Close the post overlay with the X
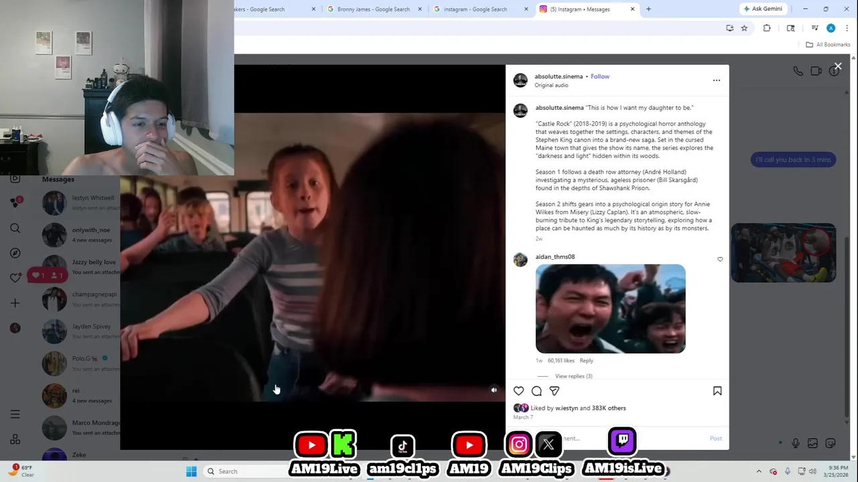Image resolution: width=858 pixels, height=482 pixels. (838, 66)
